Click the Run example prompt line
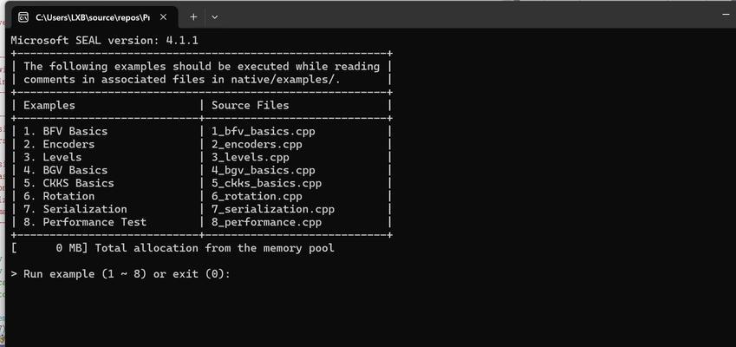The height and width of the screenshot is (347, 736). point(120,274)
